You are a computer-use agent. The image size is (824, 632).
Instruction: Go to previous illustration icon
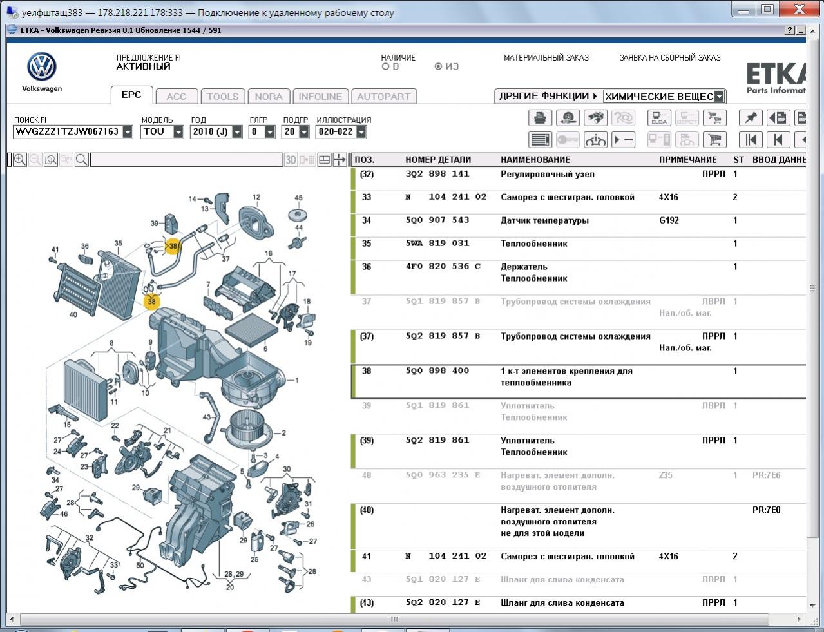tap(778, 140)
